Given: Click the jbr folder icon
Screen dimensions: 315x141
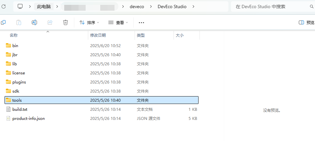Looking at the screenshot, I should (8, 55).
